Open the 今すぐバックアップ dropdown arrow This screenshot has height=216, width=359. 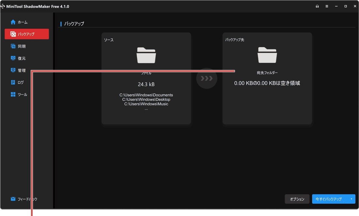351,199
